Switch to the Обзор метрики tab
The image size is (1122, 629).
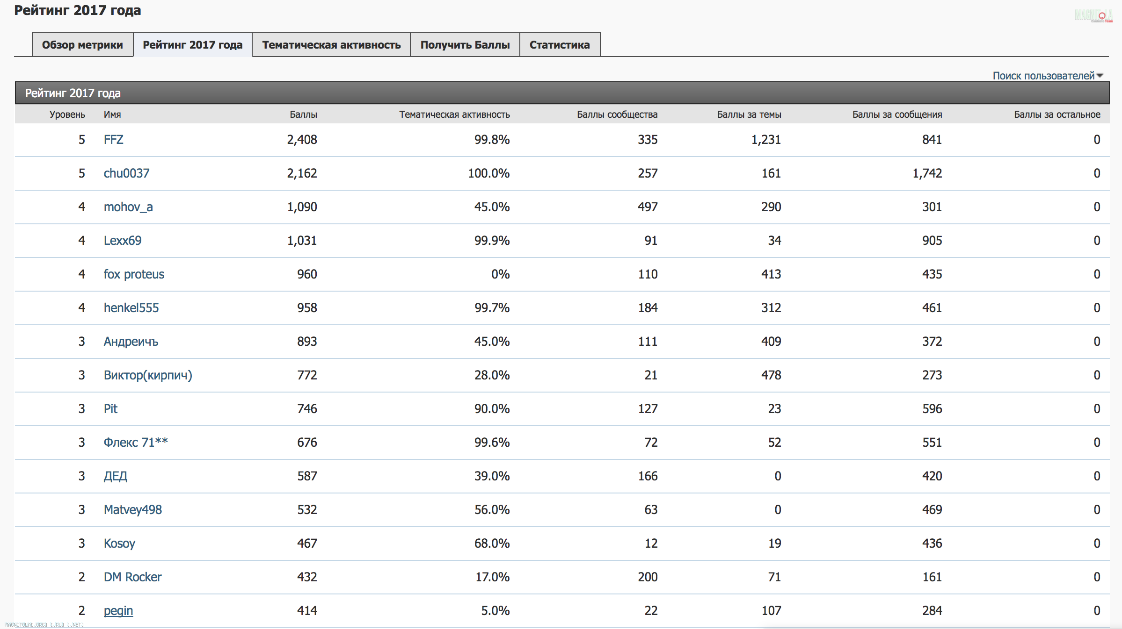click(82, 45)
